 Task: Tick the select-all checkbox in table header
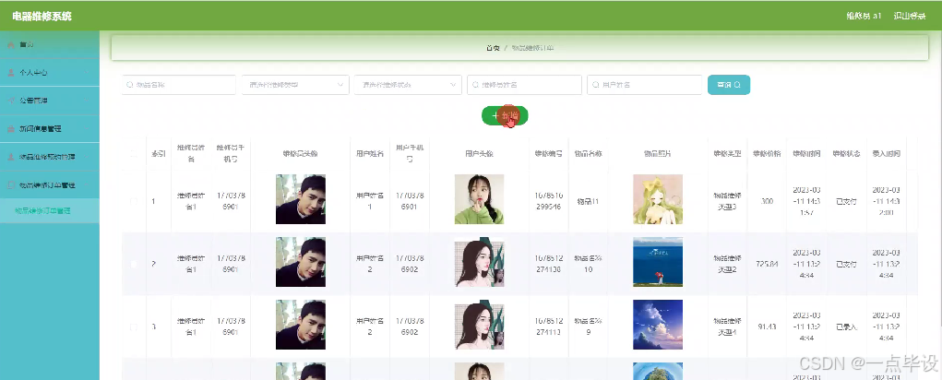[134, 154]
